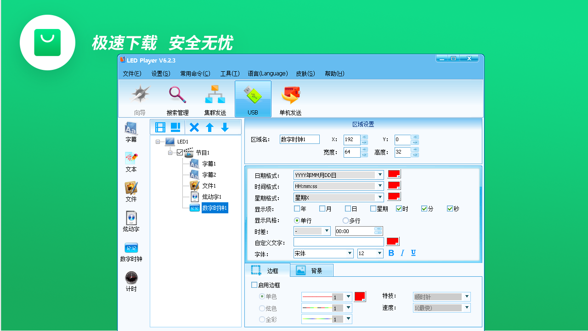
Task: Click the 集群发送 cluster send icon
Action: tap(215, 98)
